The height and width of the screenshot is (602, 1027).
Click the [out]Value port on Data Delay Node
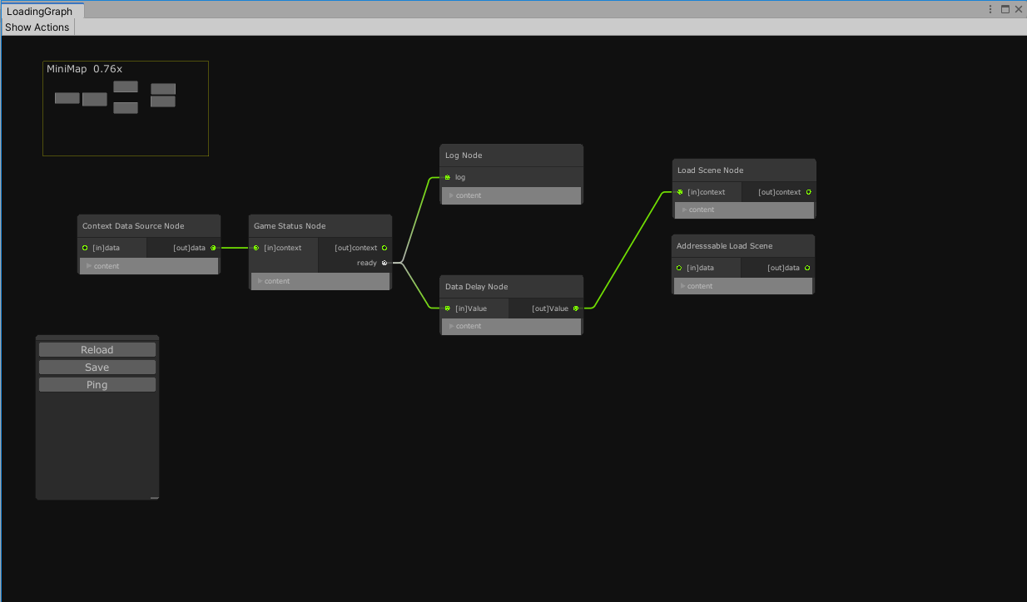pos(576,308)
